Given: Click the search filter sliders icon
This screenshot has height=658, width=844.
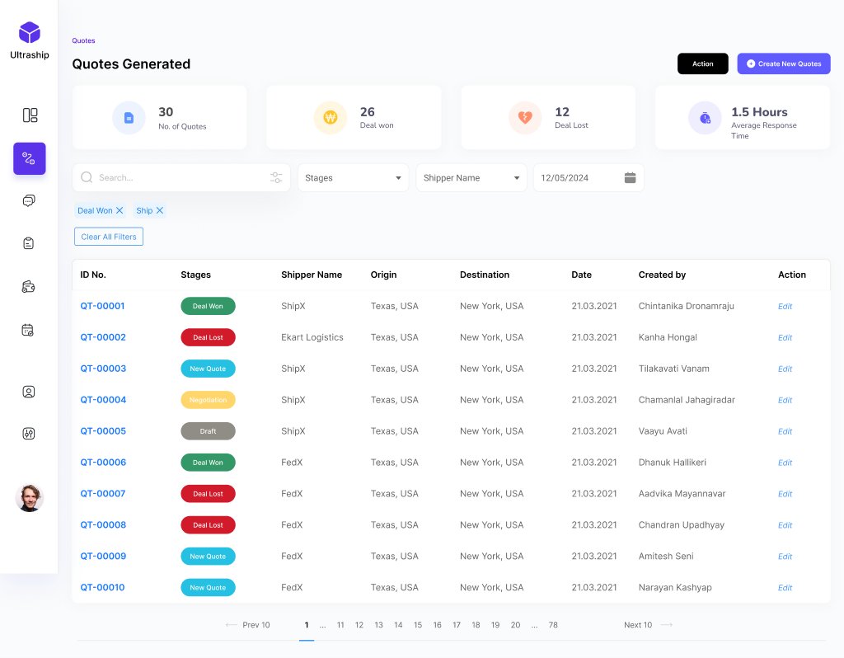Looking at the screenshot, I should click(x=276, y=177).
